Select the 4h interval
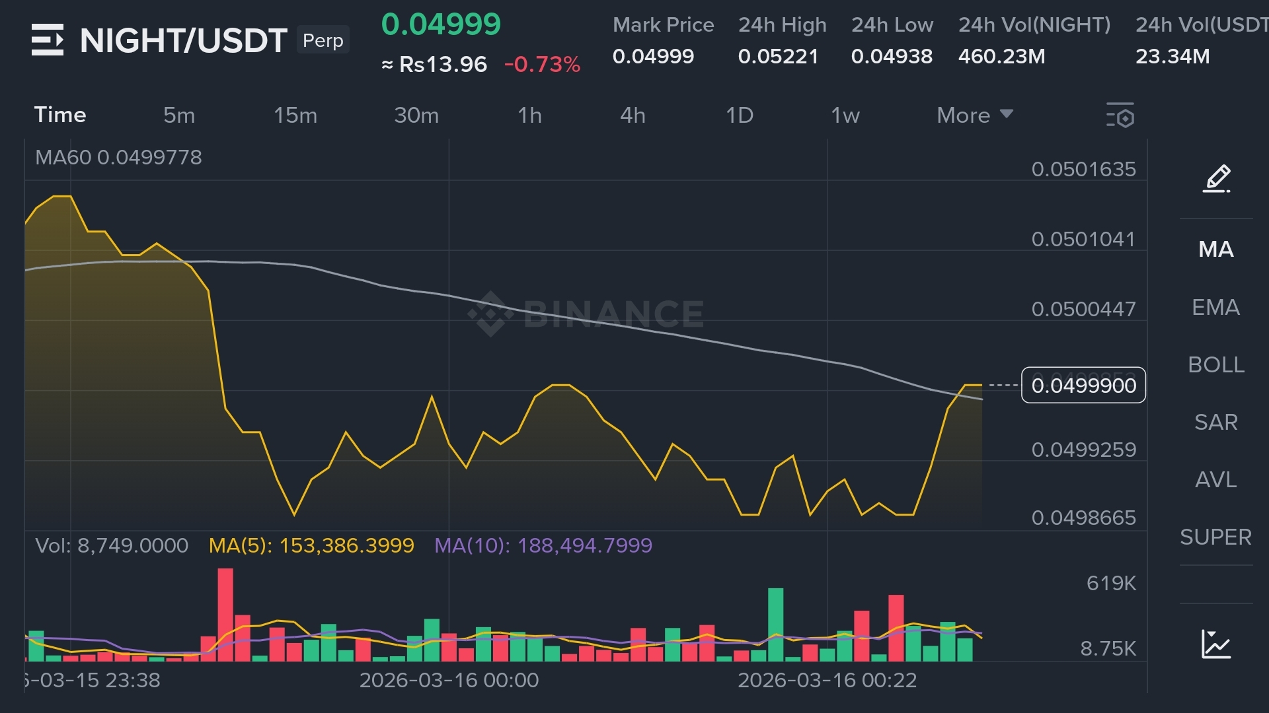1269x713 pixels. [x=633, y=116]
